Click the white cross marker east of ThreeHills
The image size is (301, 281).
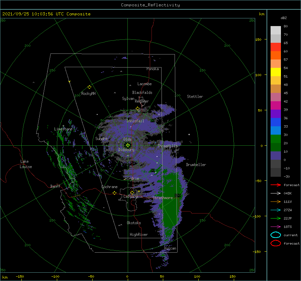tap(189, 134)
